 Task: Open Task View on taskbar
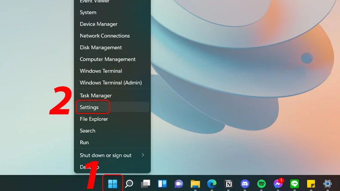click(x=145, y=184)
